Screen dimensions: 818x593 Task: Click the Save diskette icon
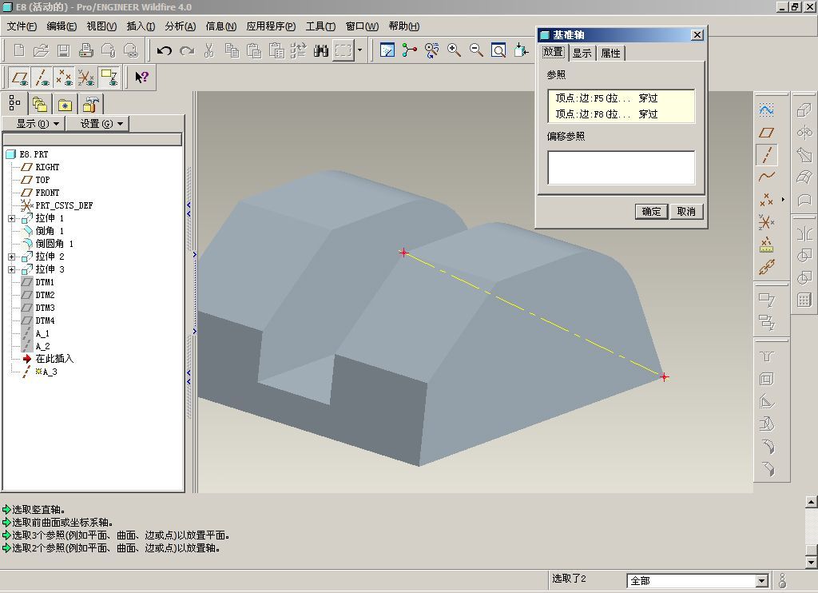(63, 50)
